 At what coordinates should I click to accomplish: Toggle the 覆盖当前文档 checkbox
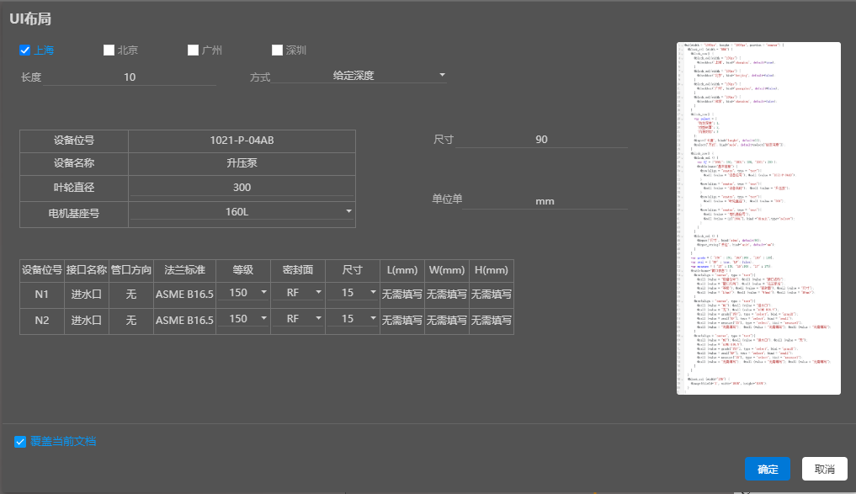tap(20, 441)
